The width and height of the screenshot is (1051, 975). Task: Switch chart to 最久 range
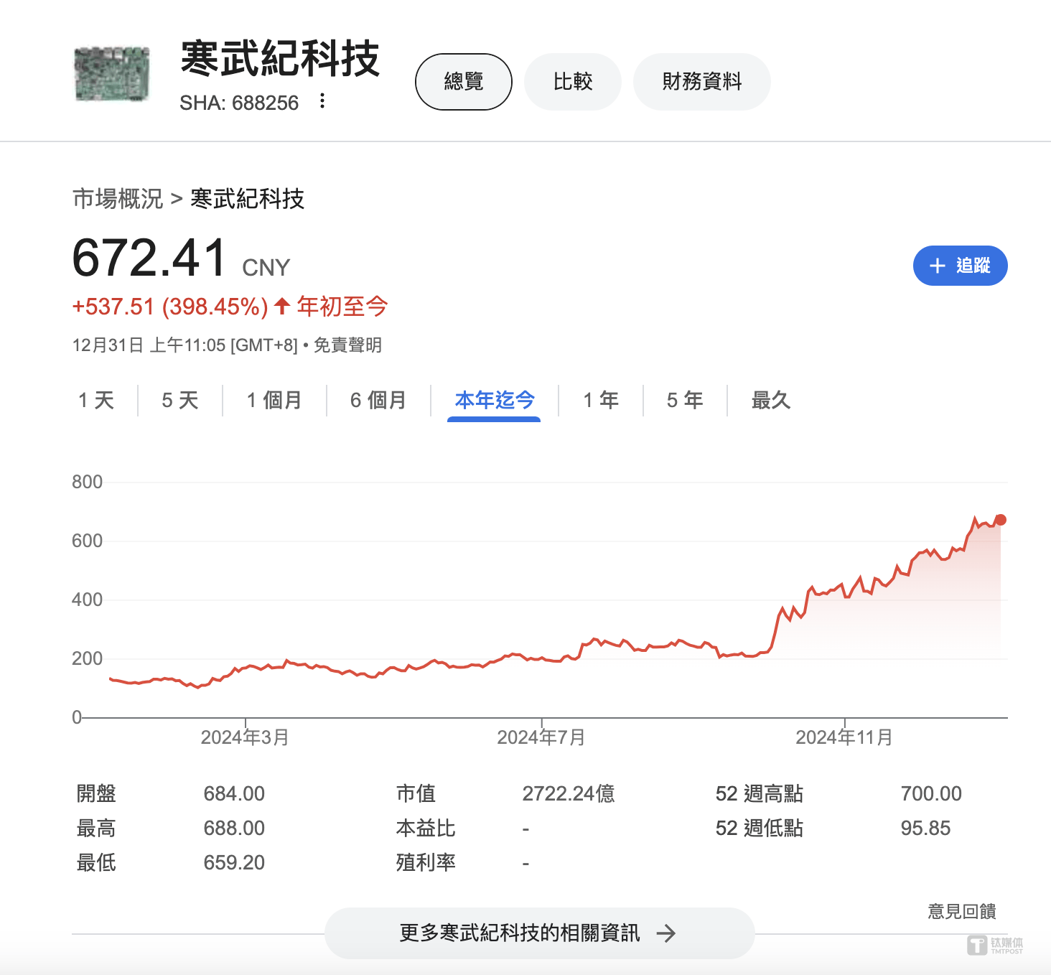pos(771,400)
